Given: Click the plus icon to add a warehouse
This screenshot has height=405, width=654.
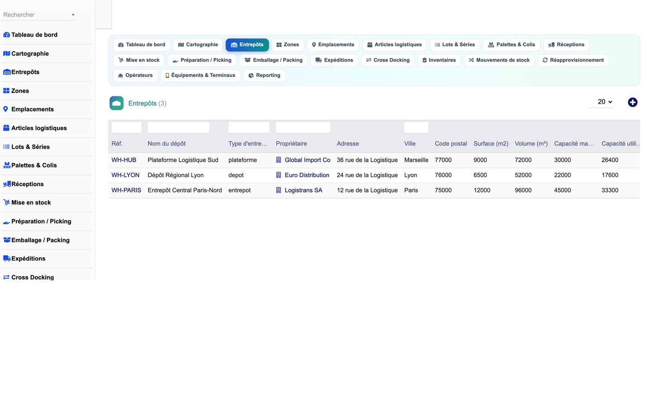Looking at the screenshot, I should pyautogui.click(x=633, y=102).
